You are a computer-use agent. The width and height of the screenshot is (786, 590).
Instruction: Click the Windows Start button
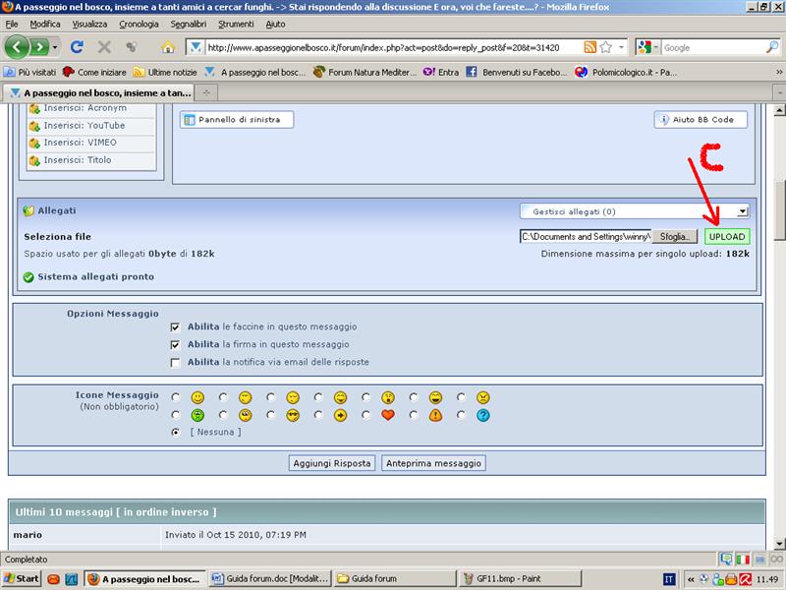pos(22,579)
